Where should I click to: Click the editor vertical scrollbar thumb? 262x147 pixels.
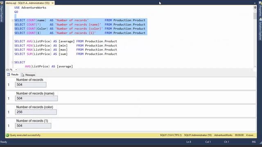pyautogui.click(x=255, y=16)
